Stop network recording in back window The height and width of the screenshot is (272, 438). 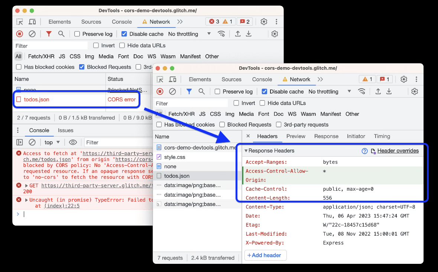[x=20, y=34]
